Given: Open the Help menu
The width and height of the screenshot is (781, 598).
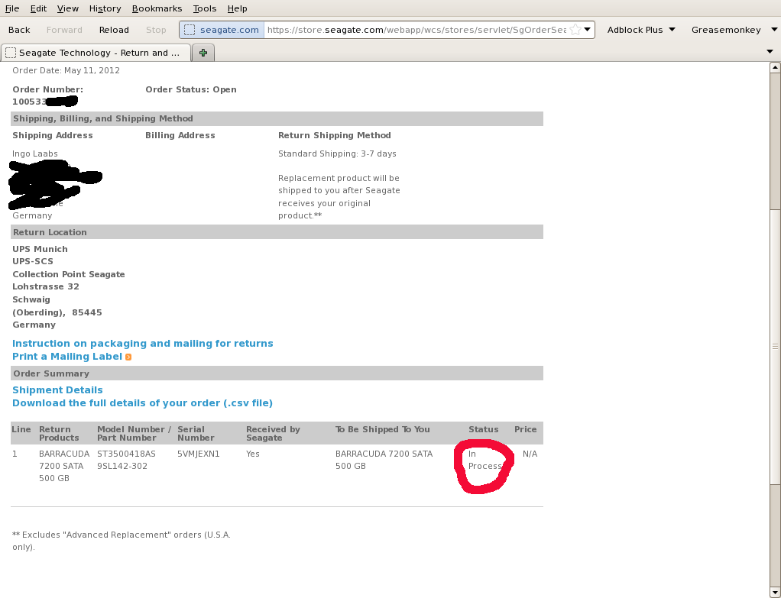Looking at the screenshot, I should pyautogui.click(x=237, y=8).
